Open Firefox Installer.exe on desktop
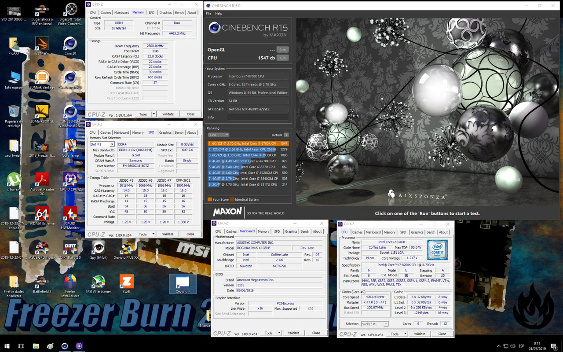This screenshot has width=563, height=352. pyautogui.click(x=70, y=286)
